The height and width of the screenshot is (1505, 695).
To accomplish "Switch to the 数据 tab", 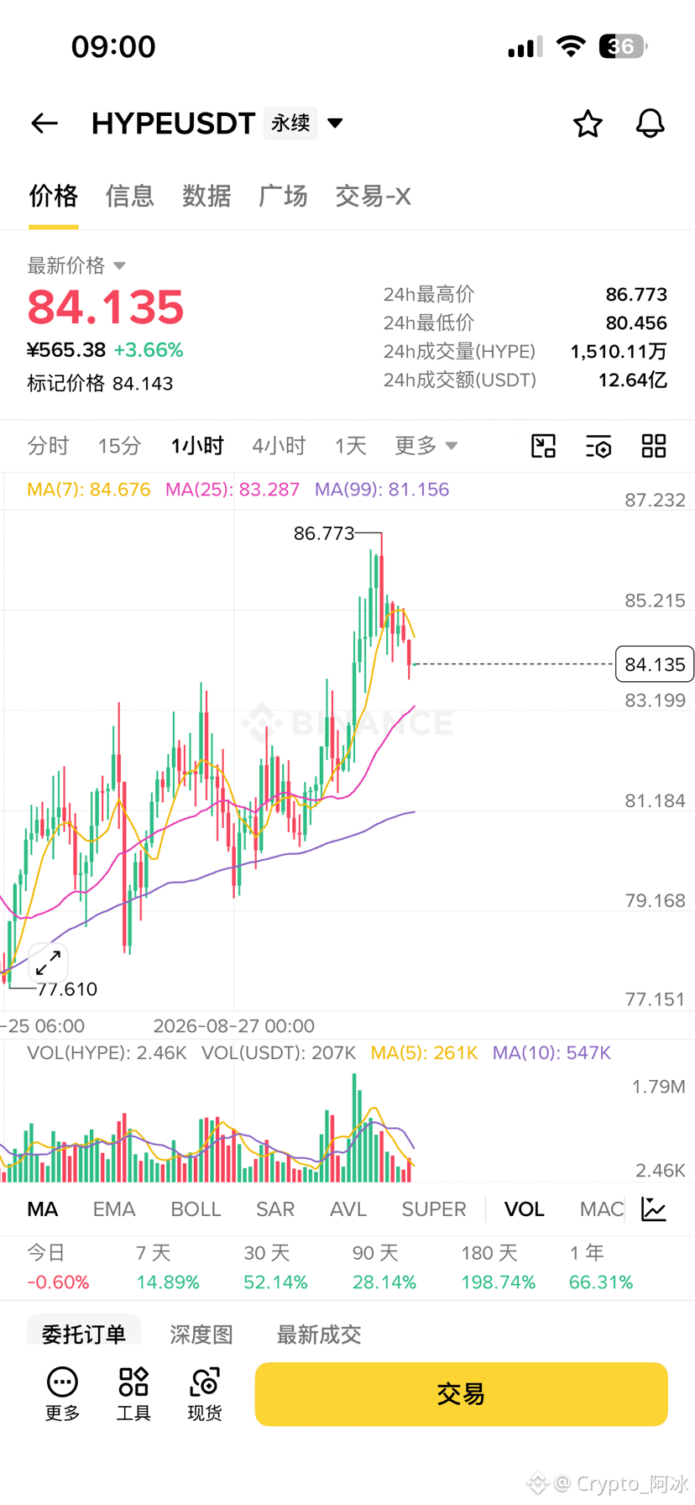I will click(206, 197).
